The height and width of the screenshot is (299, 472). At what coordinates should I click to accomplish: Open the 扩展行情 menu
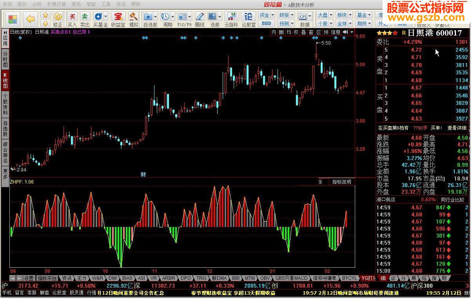point(56,4)
